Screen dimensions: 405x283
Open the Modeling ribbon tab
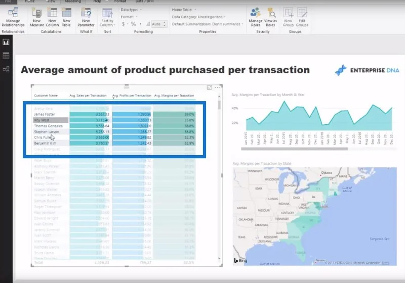click(72, 2)
